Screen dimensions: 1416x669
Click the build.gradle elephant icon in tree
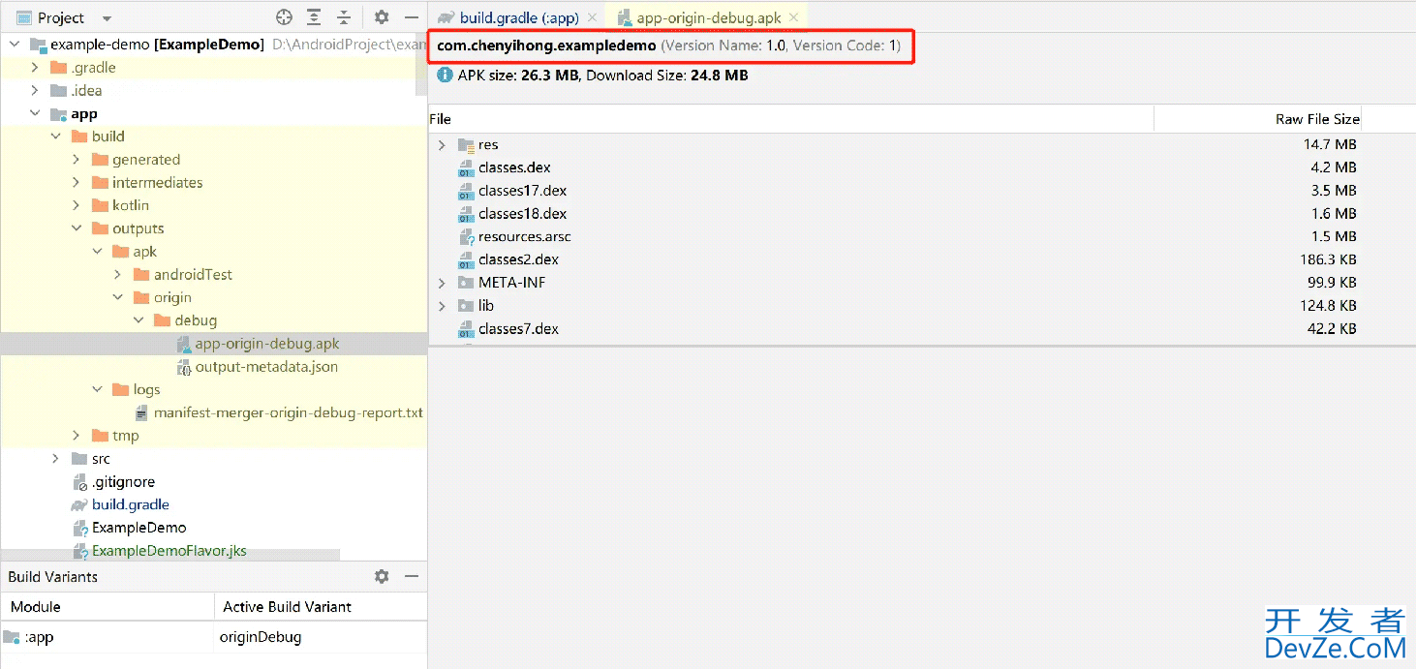click(79, 504)
